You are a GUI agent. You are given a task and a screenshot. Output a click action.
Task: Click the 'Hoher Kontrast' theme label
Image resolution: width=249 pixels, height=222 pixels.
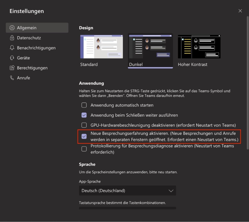[x=192, y=64]
